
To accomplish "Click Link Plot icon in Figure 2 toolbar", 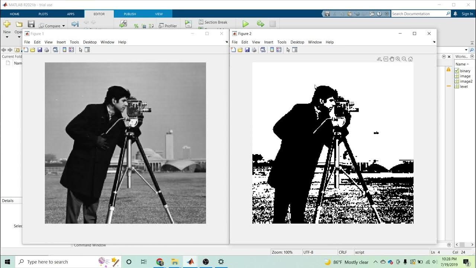I will (263, 50).
